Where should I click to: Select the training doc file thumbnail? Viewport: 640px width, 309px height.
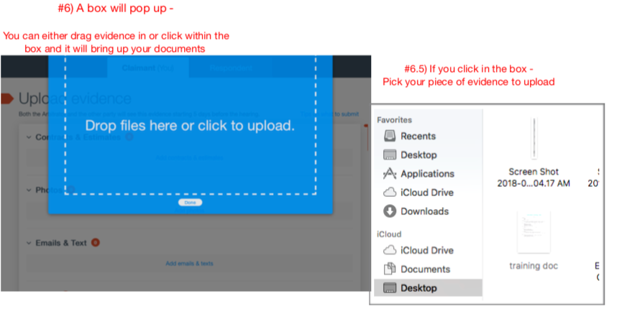[534, 231]
